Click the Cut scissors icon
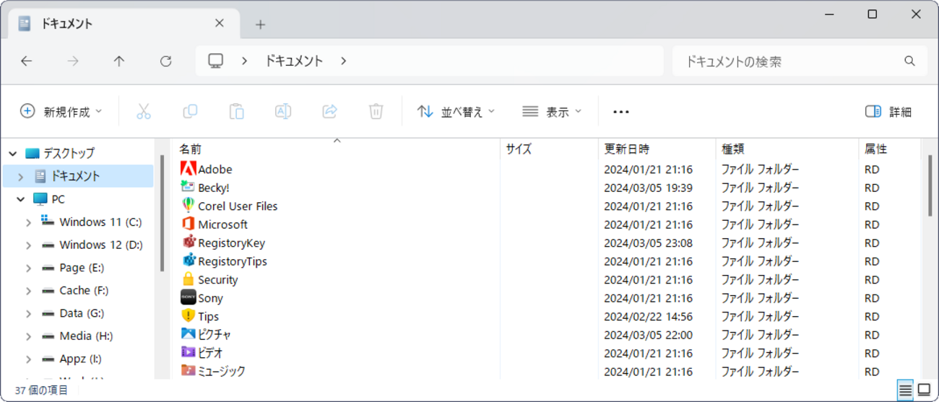 coord(143,111)
